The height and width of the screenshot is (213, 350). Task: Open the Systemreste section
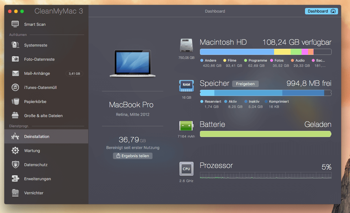pos(46,45)
